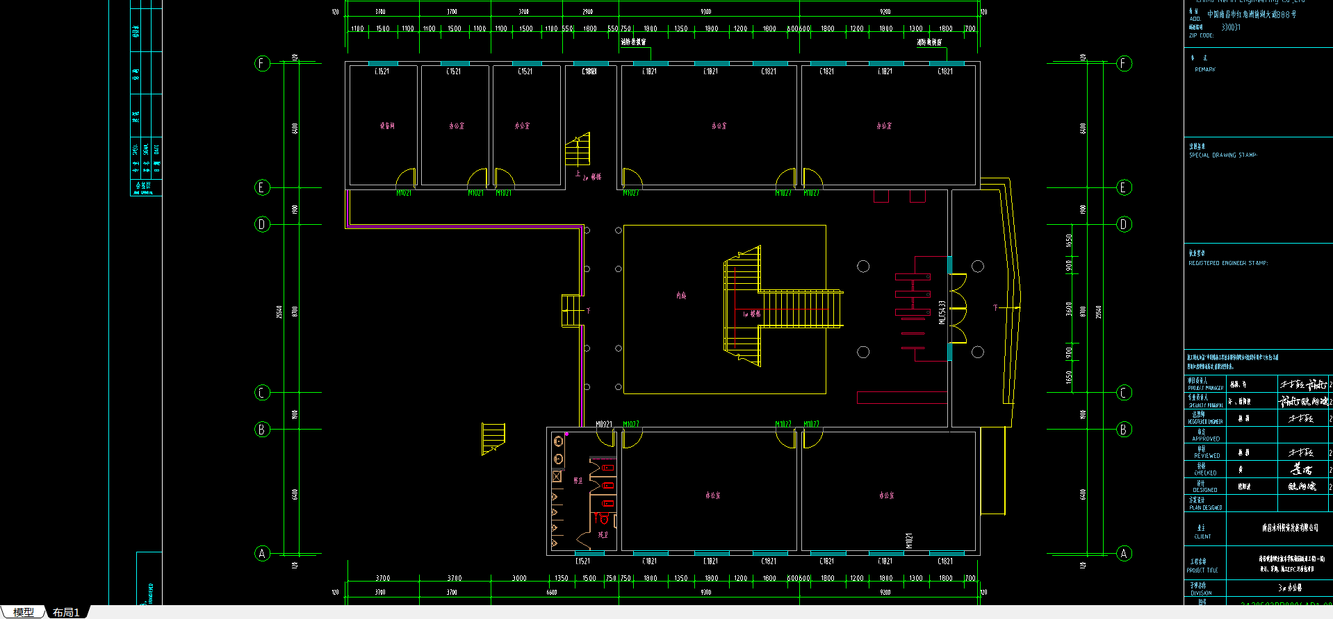Select the left-side grid axis bubble D
This screenshot has width=1333, height=619.
262,224
